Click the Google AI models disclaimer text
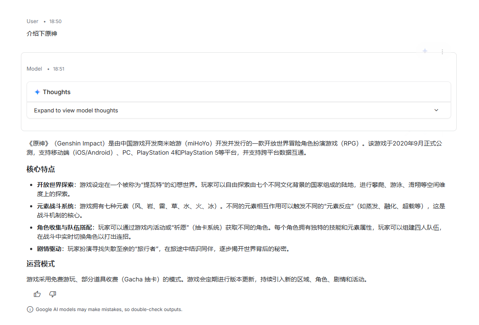The height and width of the screenshot is (325, 479). click(x=109, y=309)
